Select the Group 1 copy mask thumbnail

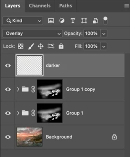point(50,89)
